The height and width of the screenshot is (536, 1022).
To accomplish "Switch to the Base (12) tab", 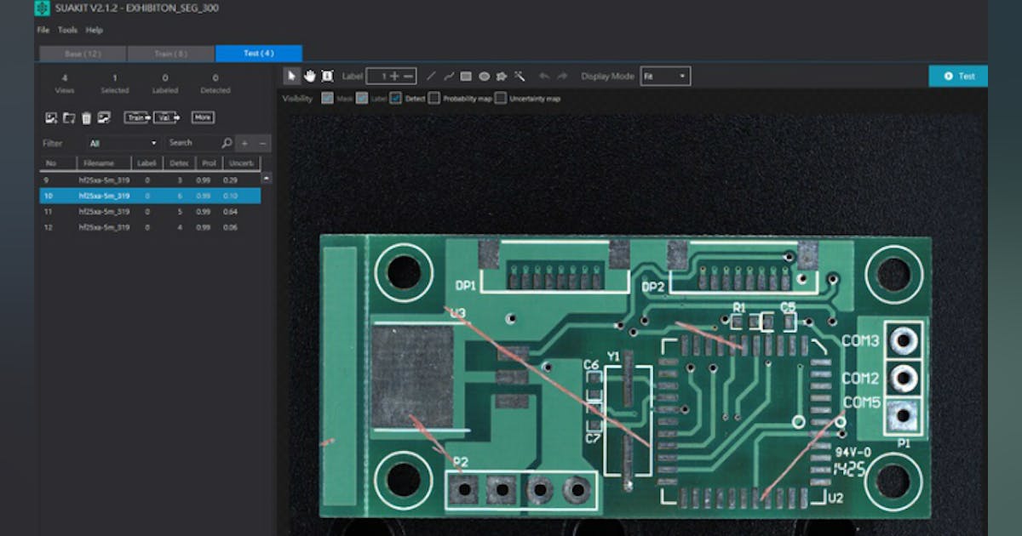I will click(x=81, y=53).
